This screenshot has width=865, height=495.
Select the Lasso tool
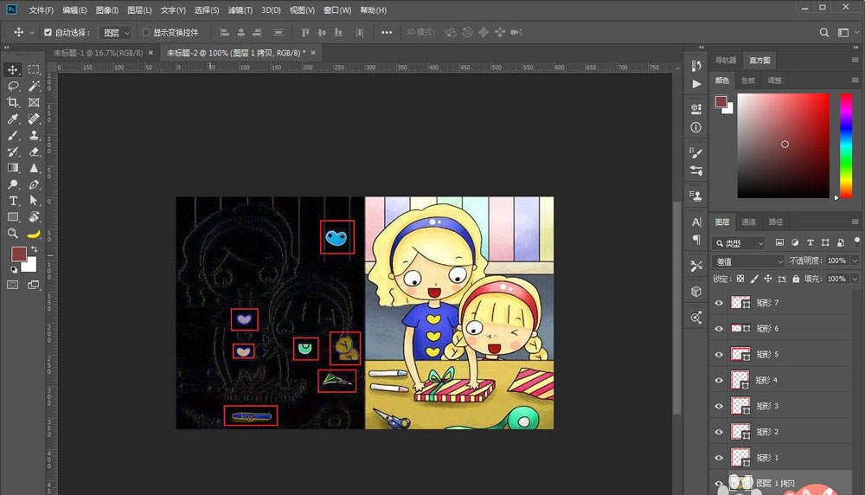tap(13, 86)
